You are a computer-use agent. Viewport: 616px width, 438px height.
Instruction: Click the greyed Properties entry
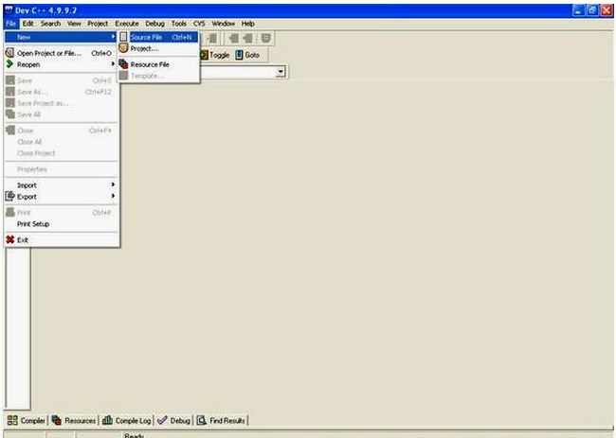[61, 169]
